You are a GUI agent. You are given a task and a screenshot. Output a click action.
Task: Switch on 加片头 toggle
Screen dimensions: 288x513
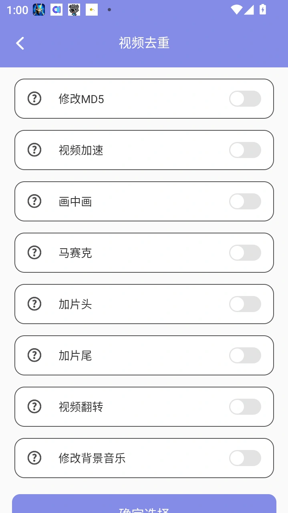[245, 304]
